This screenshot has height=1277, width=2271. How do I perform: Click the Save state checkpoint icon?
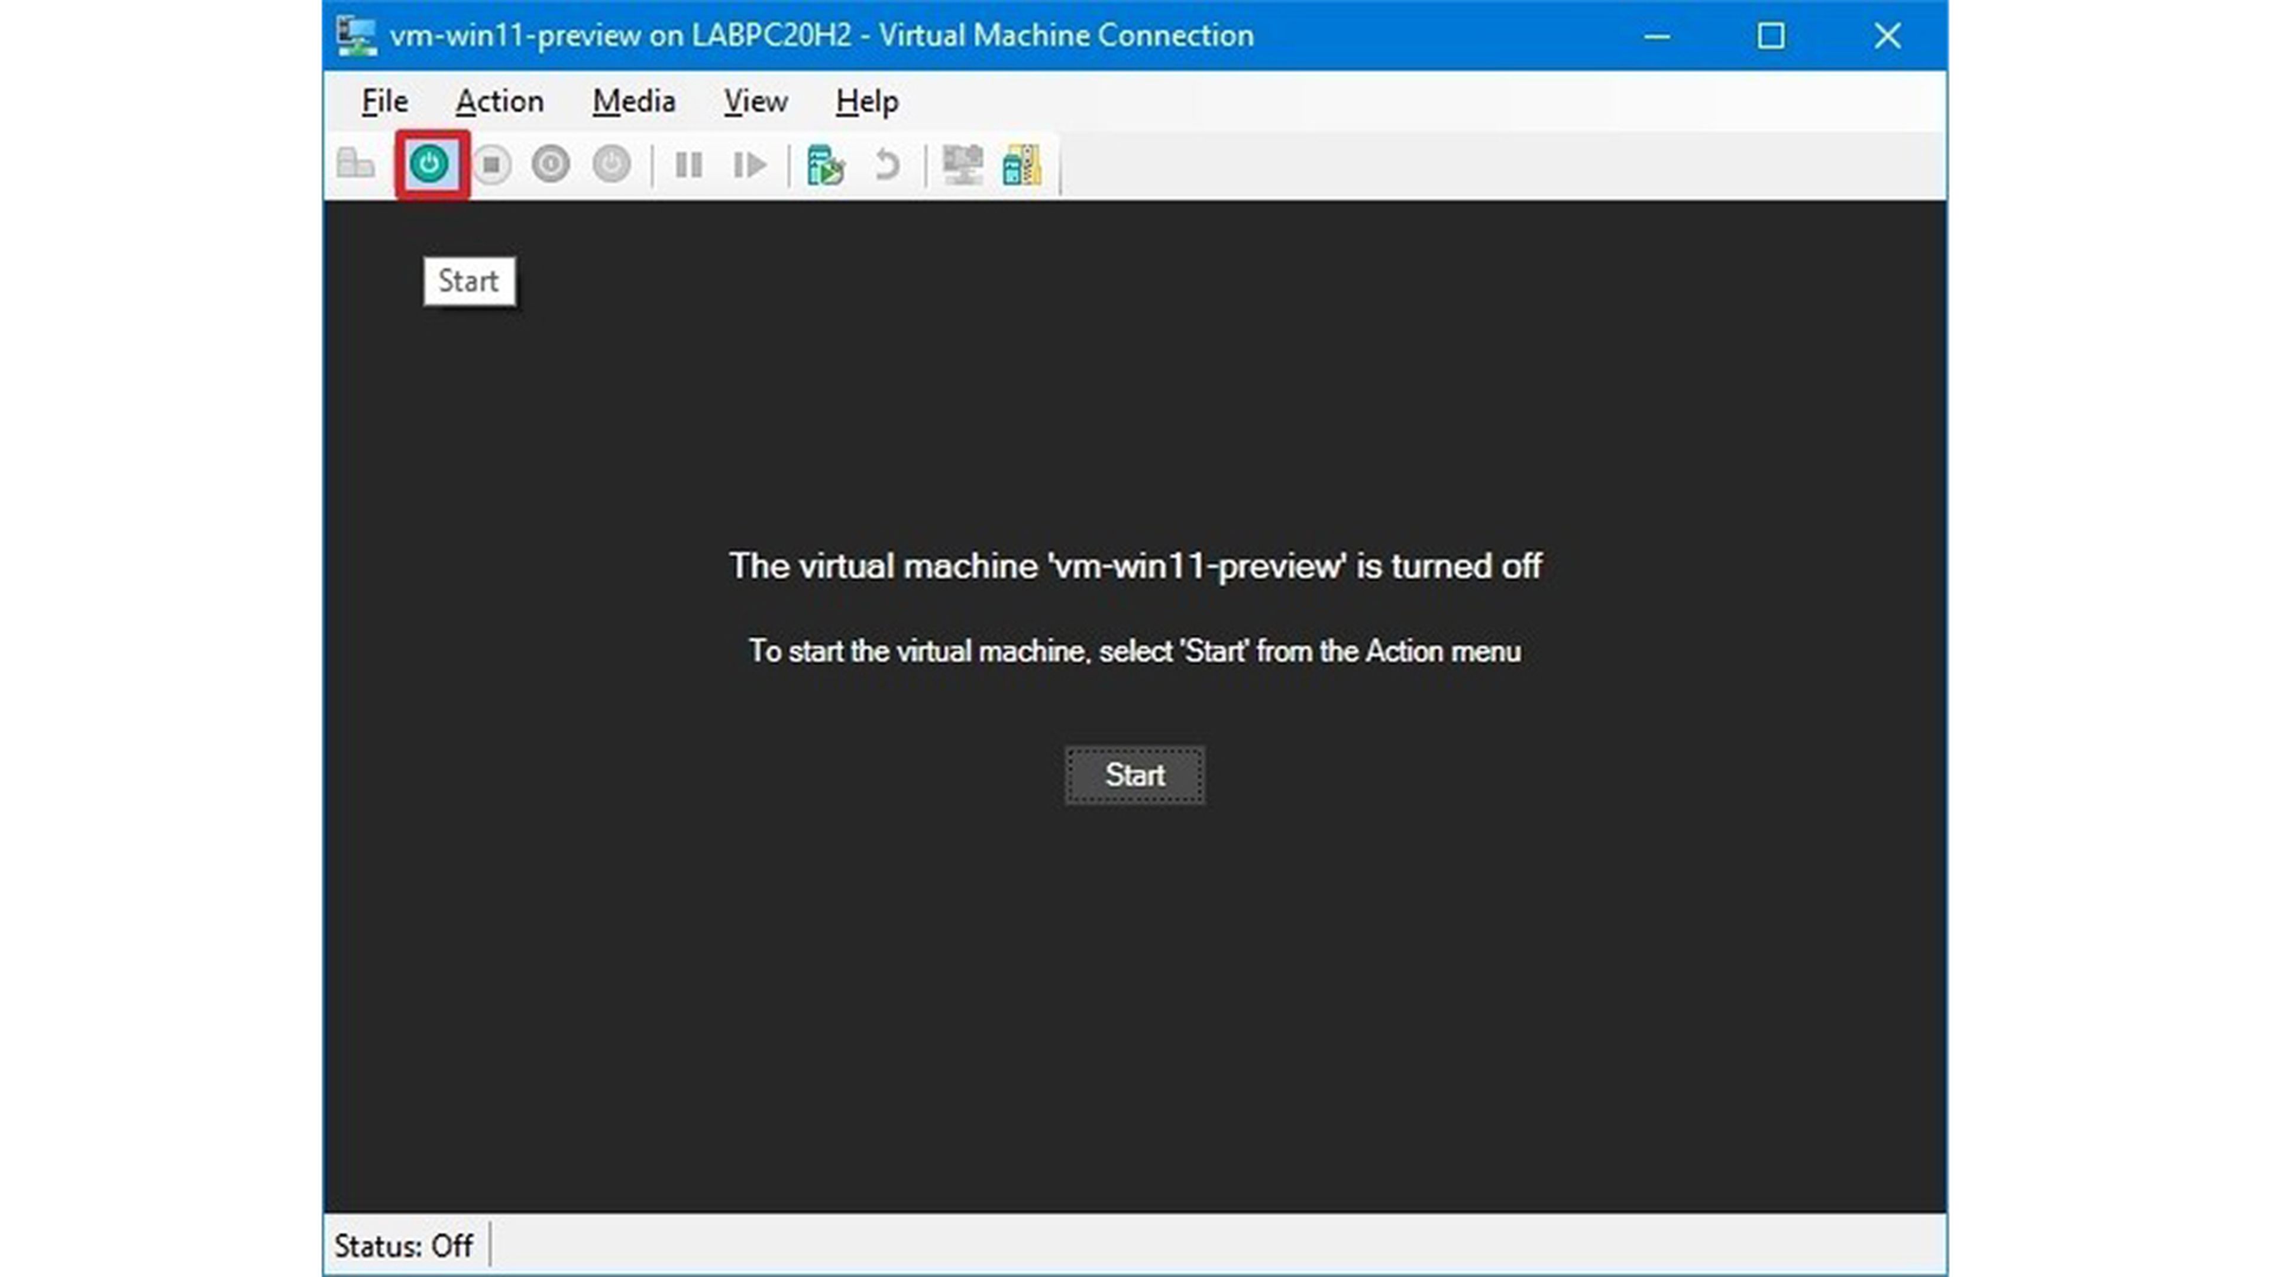coord(825,164)
